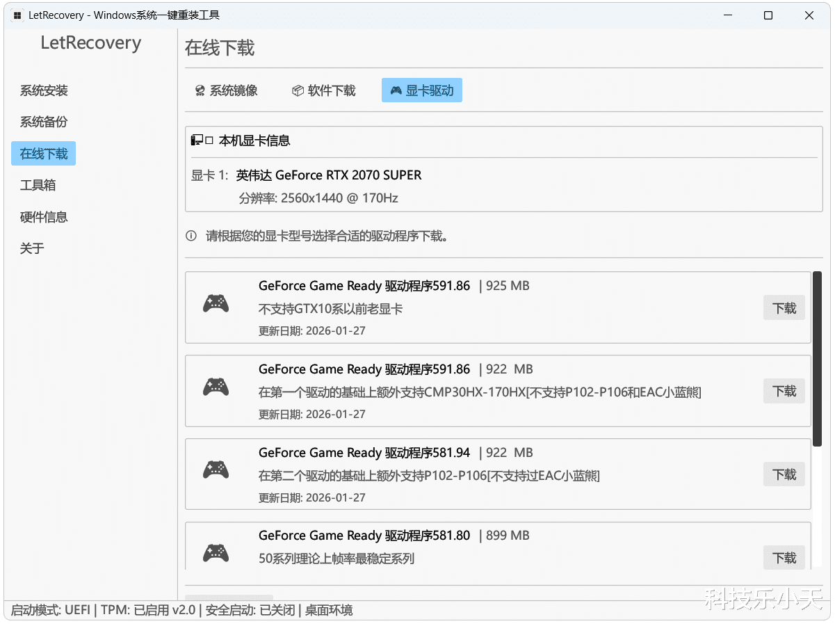Click the 899 MB size label

pyautogui.click(x=508, y=536)
